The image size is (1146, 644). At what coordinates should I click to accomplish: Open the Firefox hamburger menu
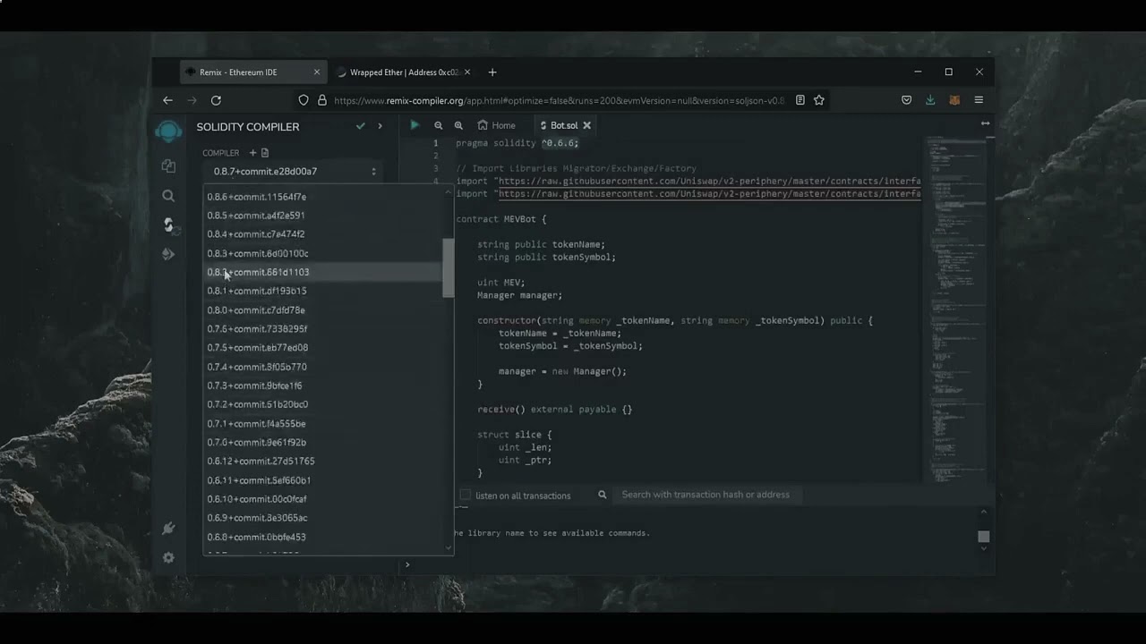coord(979,100)
